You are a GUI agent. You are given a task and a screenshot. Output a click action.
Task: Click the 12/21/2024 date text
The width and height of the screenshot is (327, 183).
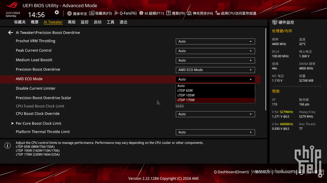[x=13, y=13]
